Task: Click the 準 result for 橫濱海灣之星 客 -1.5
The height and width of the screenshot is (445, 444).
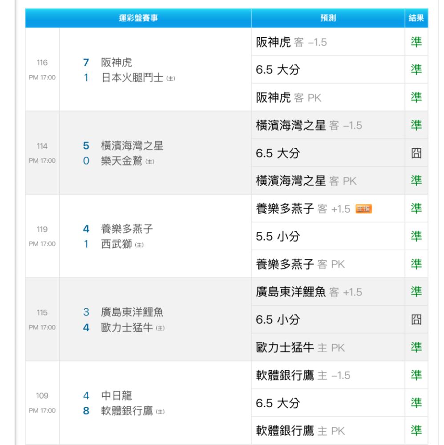Action: (416, 125)
